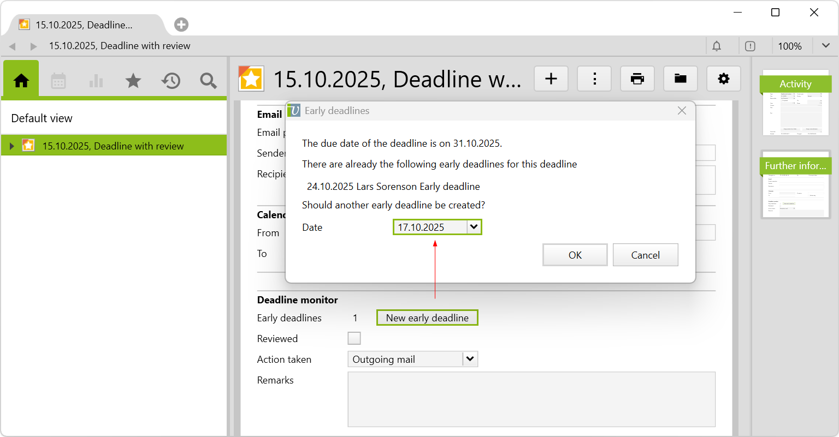Click the New early deadline button
This screenshot has width=839, height=437.
pyautogui.click(x=427, y=318)
